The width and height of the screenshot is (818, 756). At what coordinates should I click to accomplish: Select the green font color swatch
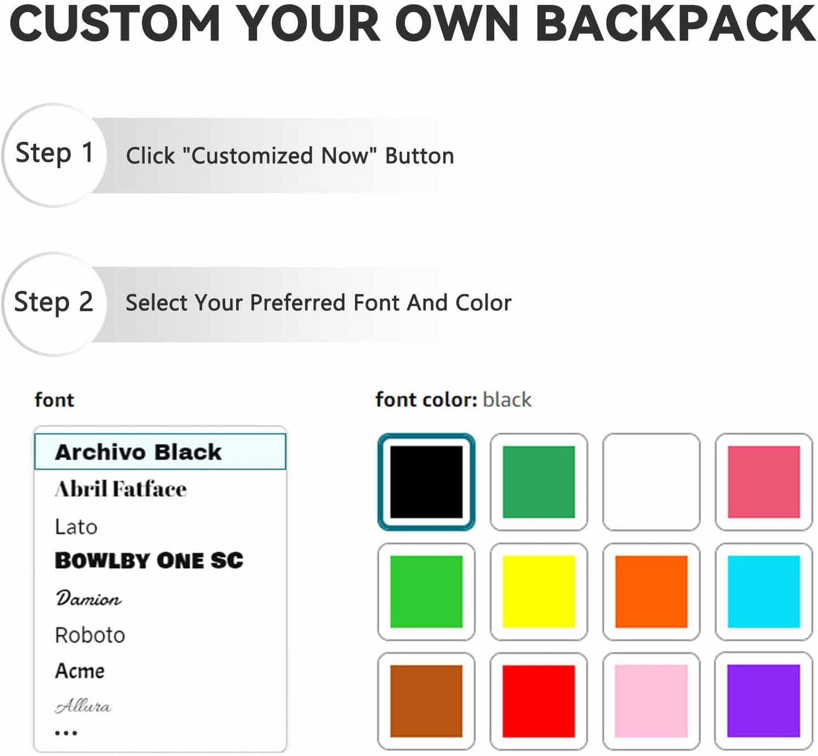[x=538, y=482]
